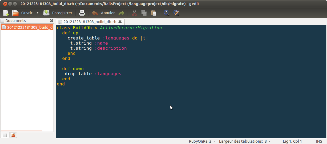
Task: Toggle the INS insert mode indicator
Action: coord(319,141)
